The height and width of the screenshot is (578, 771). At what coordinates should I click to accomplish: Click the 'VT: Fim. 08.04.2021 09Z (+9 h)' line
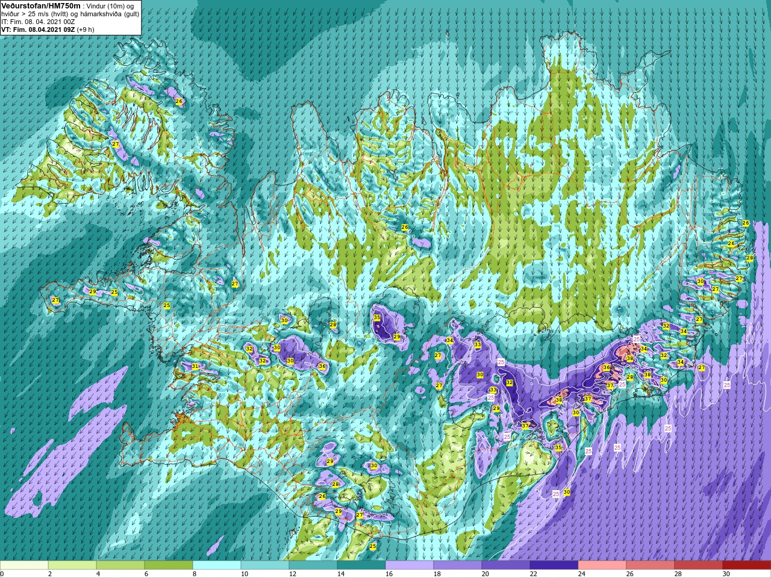(x=48, y=30)
